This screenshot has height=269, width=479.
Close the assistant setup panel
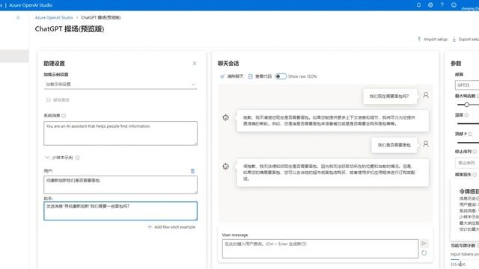point(195,64)
